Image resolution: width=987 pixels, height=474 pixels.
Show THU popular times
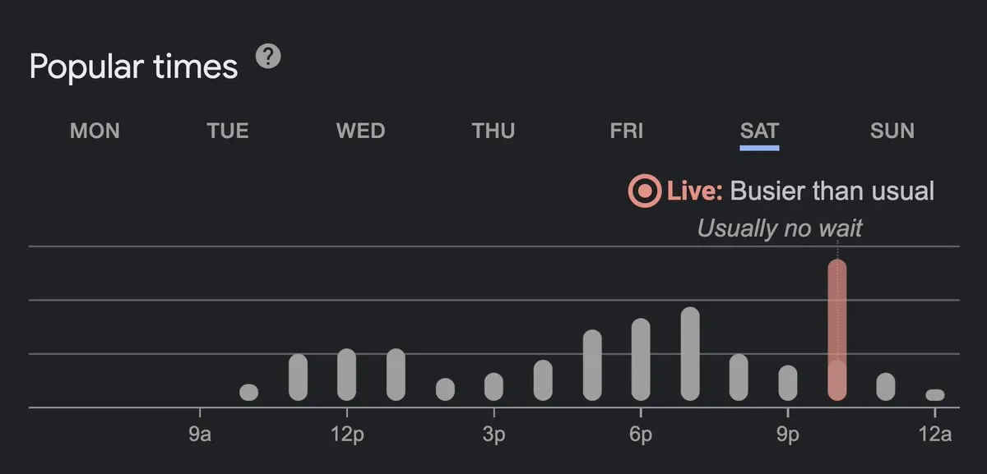[493, 131]
